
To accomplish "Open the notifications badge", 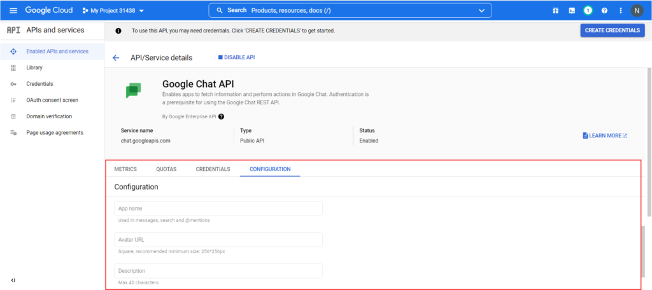I will pyautogui.click(x=588, y=11).
